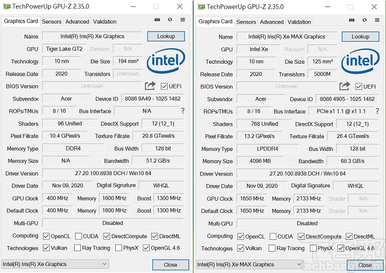Click the Bus Interface question mark, right window
The width and height of the screenshot is (386, 273).
pos(377,111)
